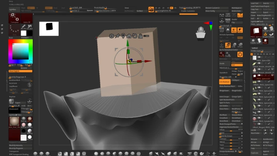Toggle BackfaceMask option
The height and width of the screenshot is (156, 277).
(15, 80)
